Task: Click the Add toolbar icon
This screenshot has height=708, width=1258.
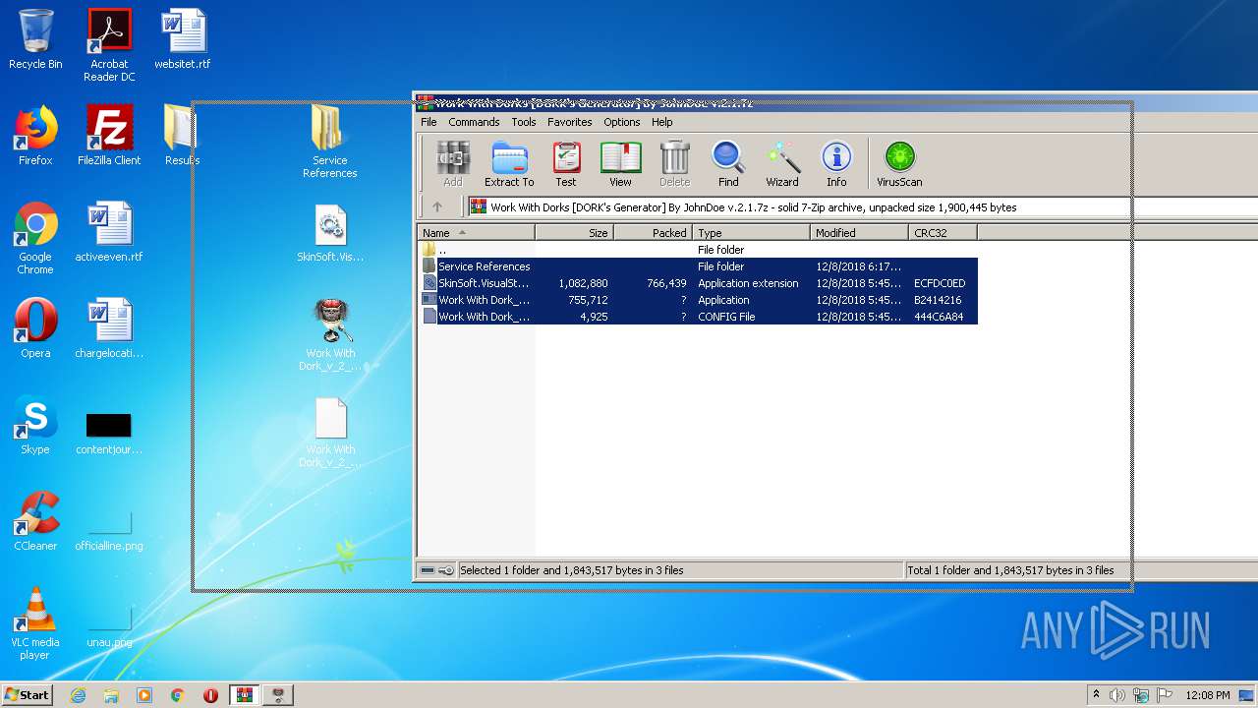Action: coord(453,163)
